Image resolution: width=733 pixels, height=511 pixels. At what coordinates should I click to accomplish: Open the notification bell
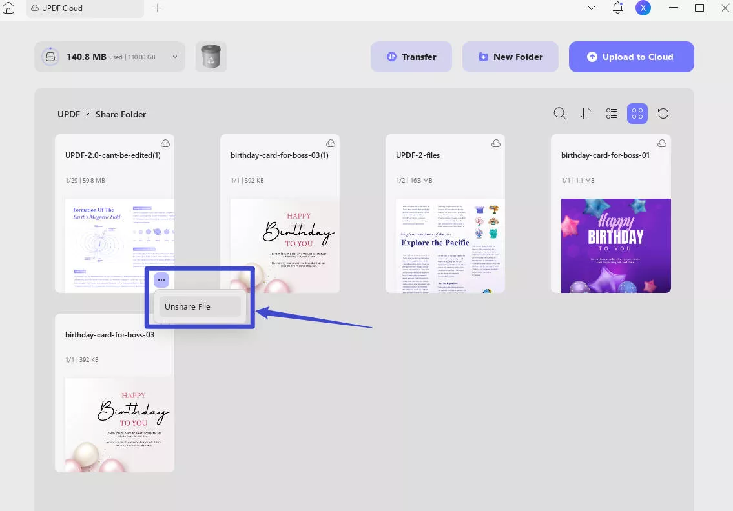point(617,8)
